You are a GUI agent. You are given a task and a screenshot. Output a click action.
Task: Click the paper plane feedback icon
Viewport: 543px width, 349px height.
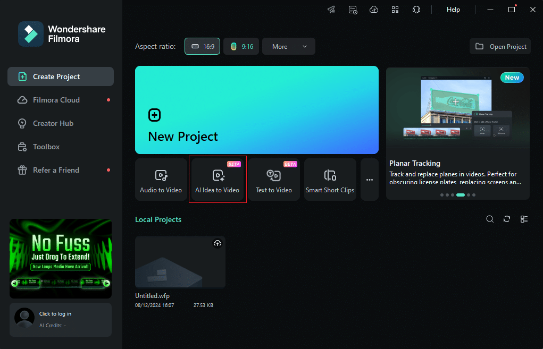pos(331,10)
